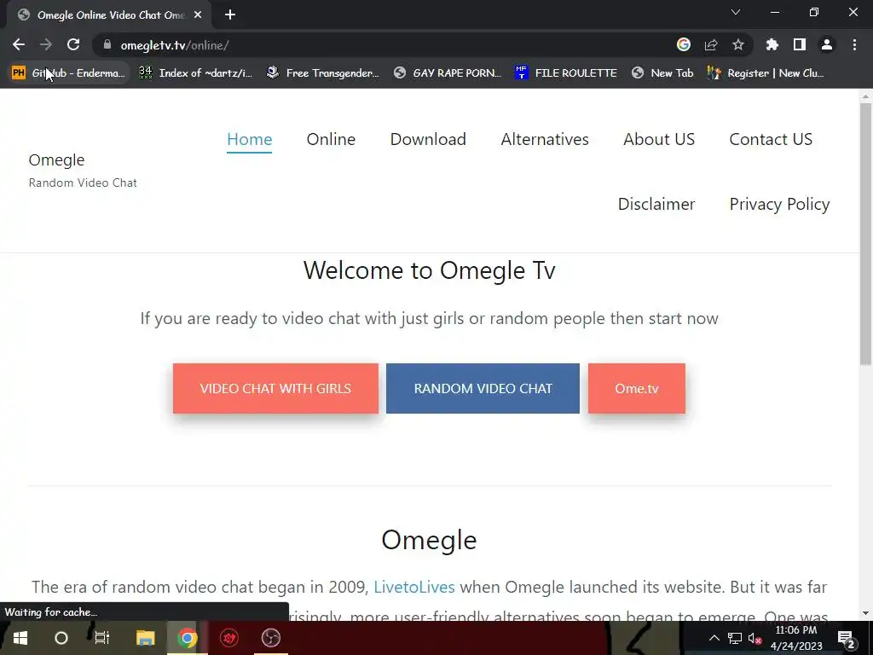Open the FILE ROULETTE bookmark
The height and width of the screenshot is (655, 873).
point(566,73)
